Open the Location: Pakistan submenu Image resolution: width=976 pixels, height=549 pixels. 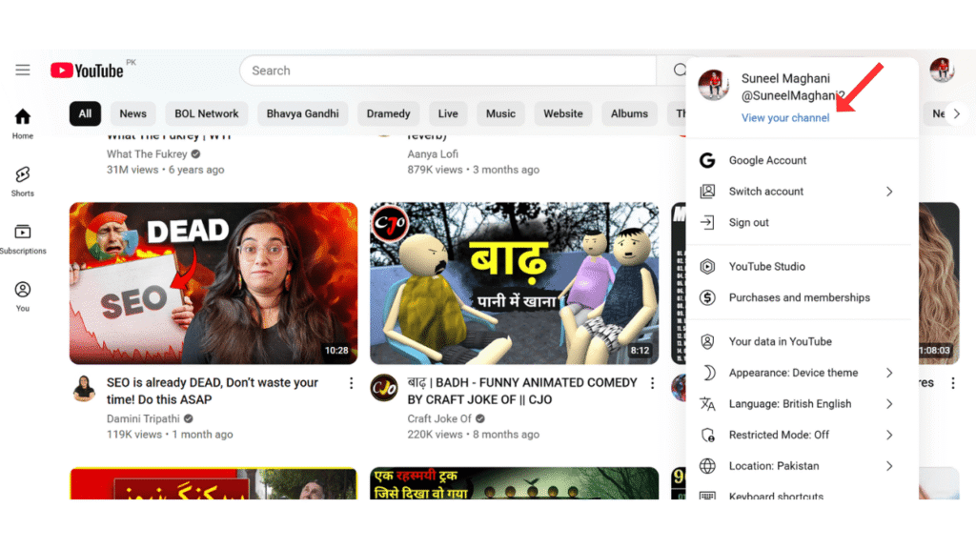point(772,465)
